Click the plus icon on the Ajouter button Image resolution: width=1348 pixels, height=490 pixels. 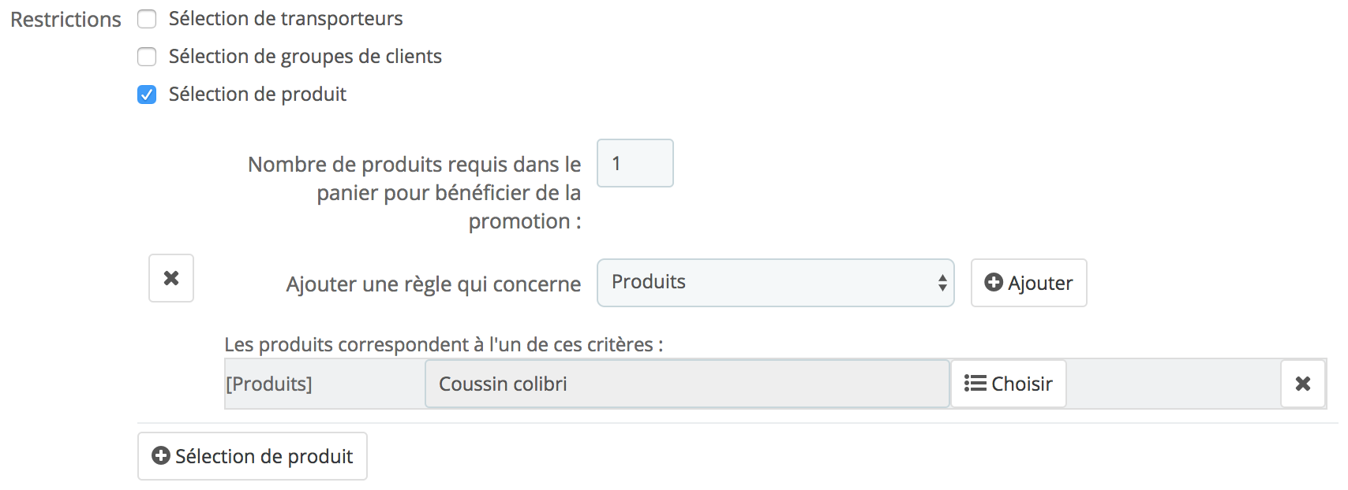(994, 283)
